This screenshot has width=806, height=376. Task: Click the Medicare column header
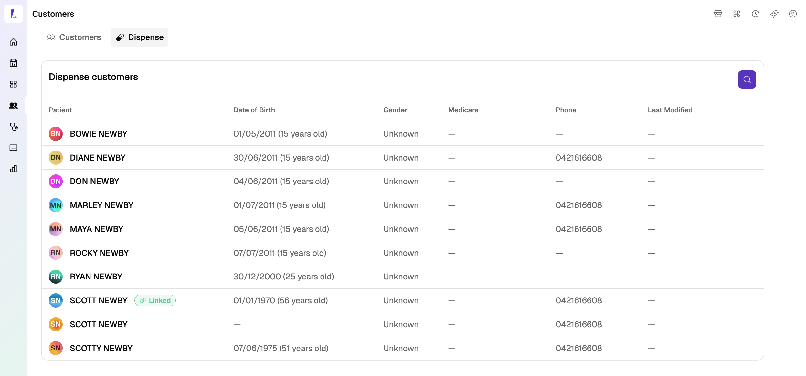point(463,110)
